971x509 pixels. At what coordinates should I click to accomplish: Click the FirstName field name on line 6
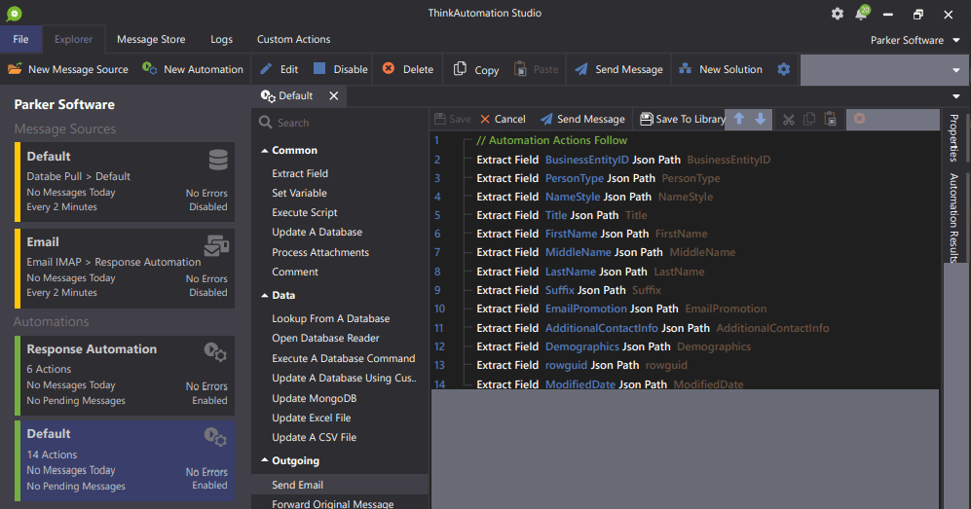[571, 234]
